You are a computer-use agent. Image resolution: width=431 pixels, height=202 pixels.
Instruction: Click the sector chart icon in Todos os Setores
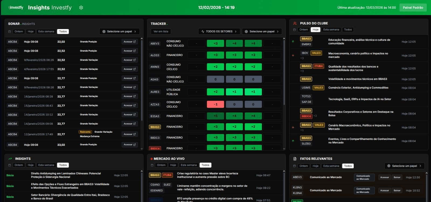click(203, 31)
